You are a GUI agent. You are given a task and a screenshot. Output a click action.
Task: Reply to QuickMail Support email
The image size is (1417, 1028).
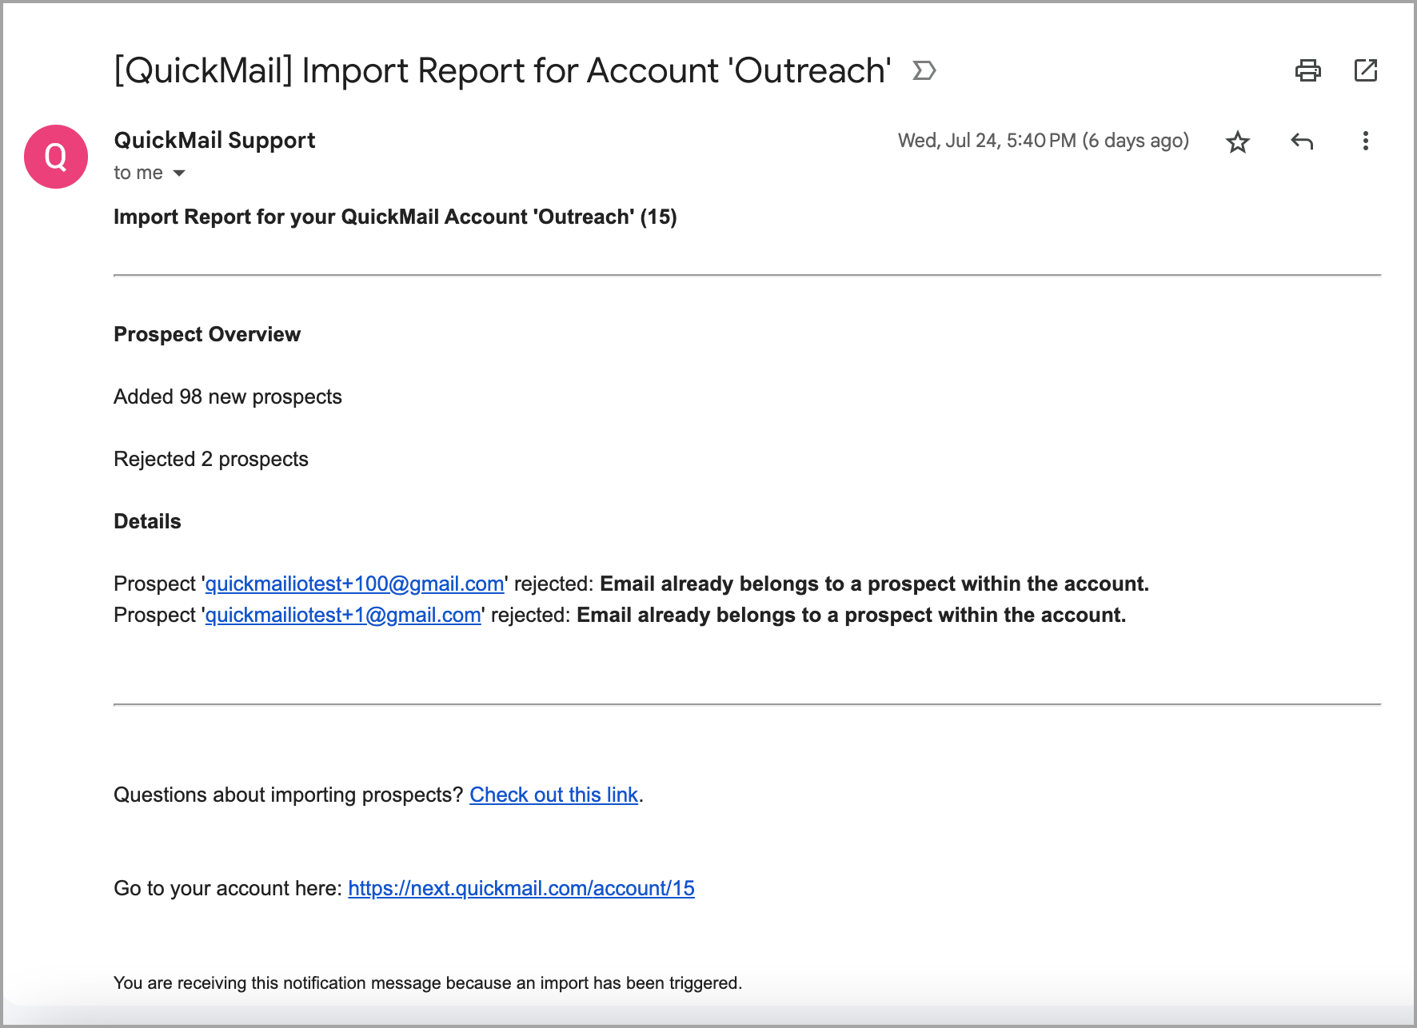1302,141
